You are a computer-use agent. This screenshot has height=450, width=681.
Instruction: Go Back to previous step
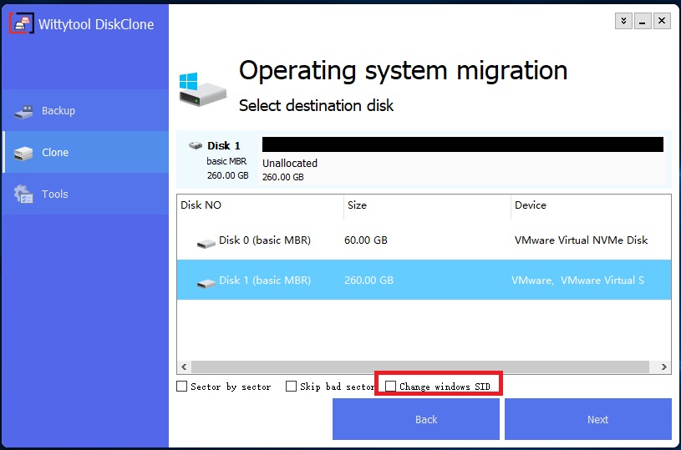pyautogui.click(x=416, y=419)
